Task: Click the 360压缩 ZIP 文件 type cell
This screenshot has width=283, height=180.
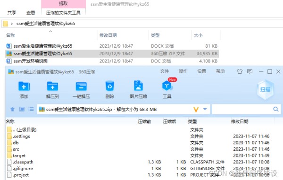Action: point(168,53)
